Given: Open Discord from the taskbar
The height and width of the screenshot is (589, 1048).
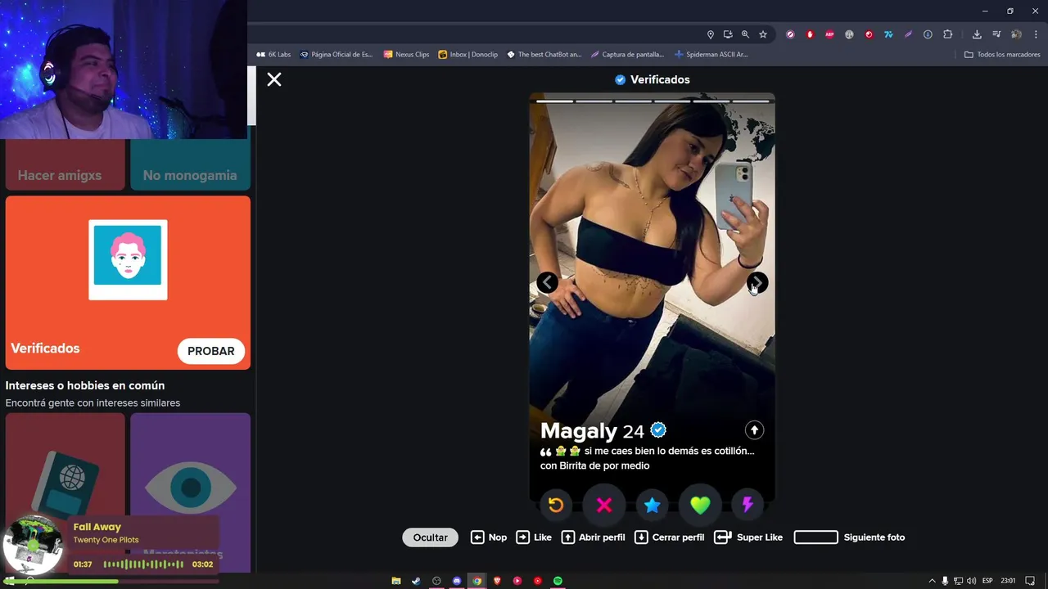Looking at the screenshot, I should pyautogui.click(x=457, y=581).
